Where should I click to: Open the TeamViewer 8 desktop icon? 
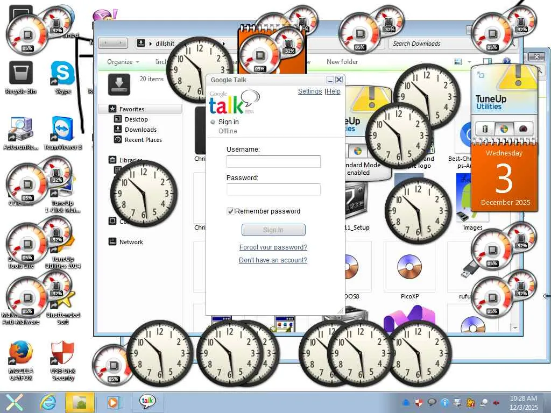point(63,134)
